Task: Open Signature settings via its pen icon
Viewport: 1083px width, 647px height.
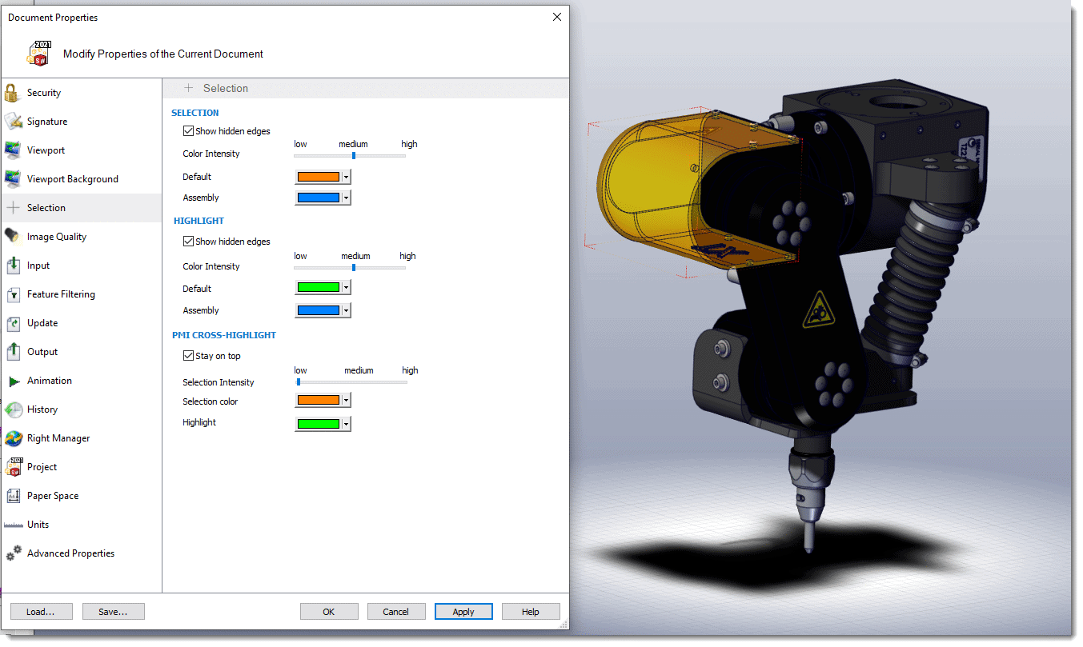Action: tap(13, 122)
